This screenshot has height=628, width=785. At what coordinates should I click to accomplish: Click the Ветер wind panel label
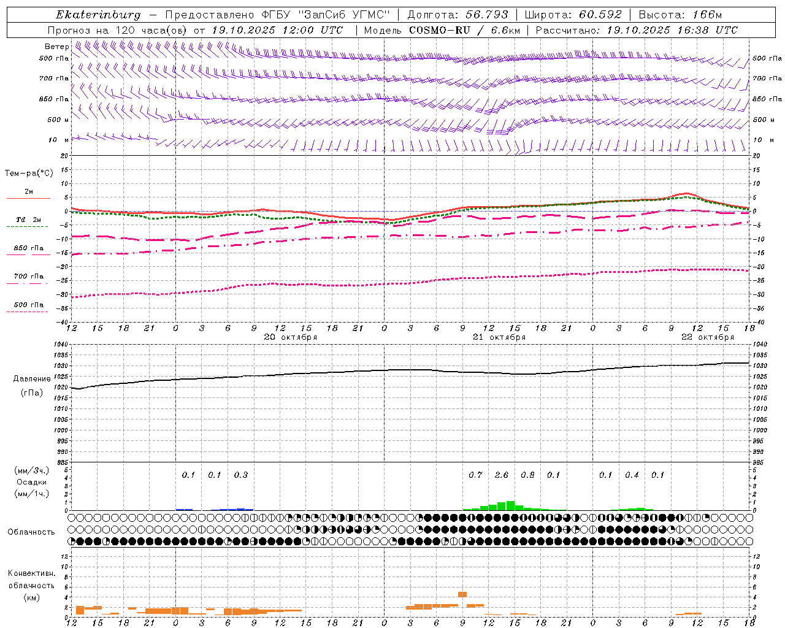56,47
